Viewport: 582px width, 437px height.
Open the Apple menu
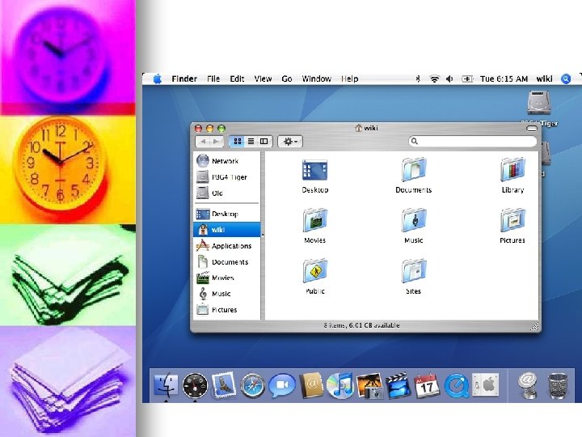tap(158, 78)
